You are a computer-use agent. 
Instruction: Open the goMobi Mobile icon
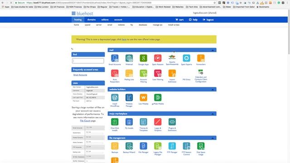click(158, 98)
